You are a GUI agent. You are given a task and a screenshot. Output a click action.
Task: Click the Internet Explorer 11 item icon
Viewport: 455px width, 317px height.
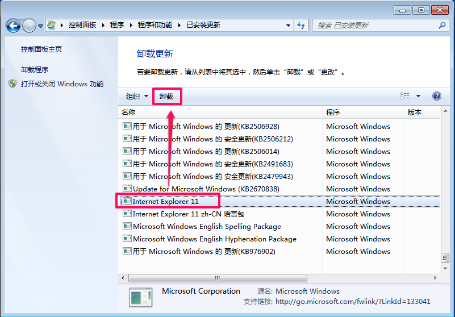click(127, 201)
